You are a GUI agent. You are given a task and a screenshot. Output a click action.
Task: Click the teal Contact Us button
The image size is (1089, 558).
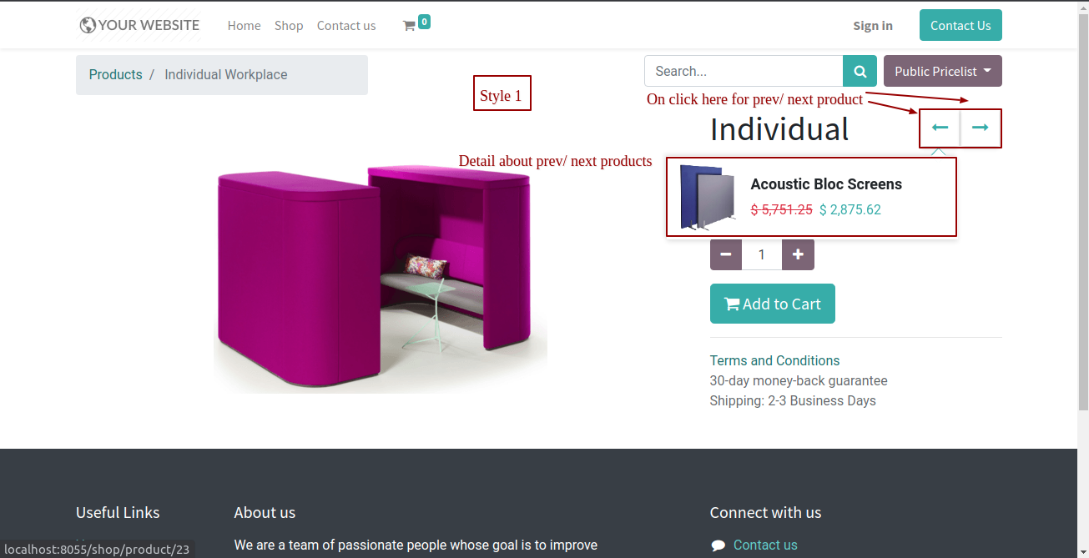pos(960,25)
